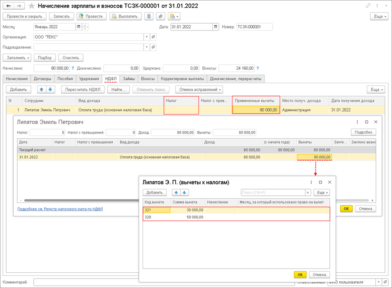Open the calendar picker for Дата field
The width and height of the screenshot is (392, 288).
[216, 27]
